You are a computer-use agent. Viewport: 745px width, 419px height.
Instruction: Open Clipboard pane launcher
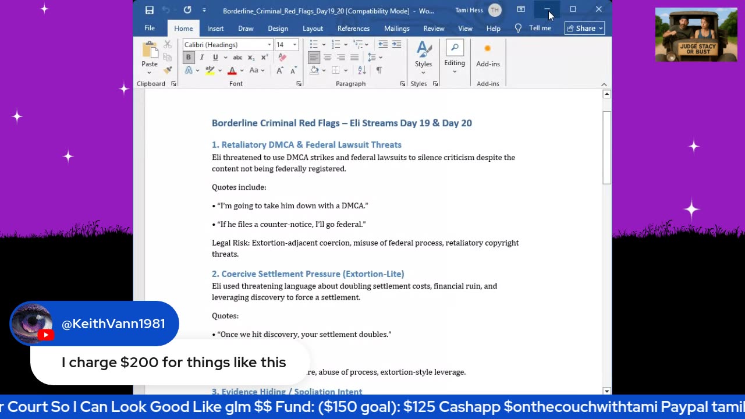click(173, 84)
